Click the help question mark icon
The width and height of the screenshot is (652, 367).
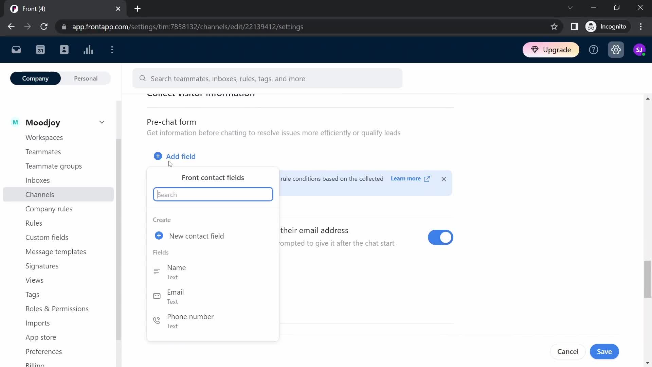click(594, 50)
